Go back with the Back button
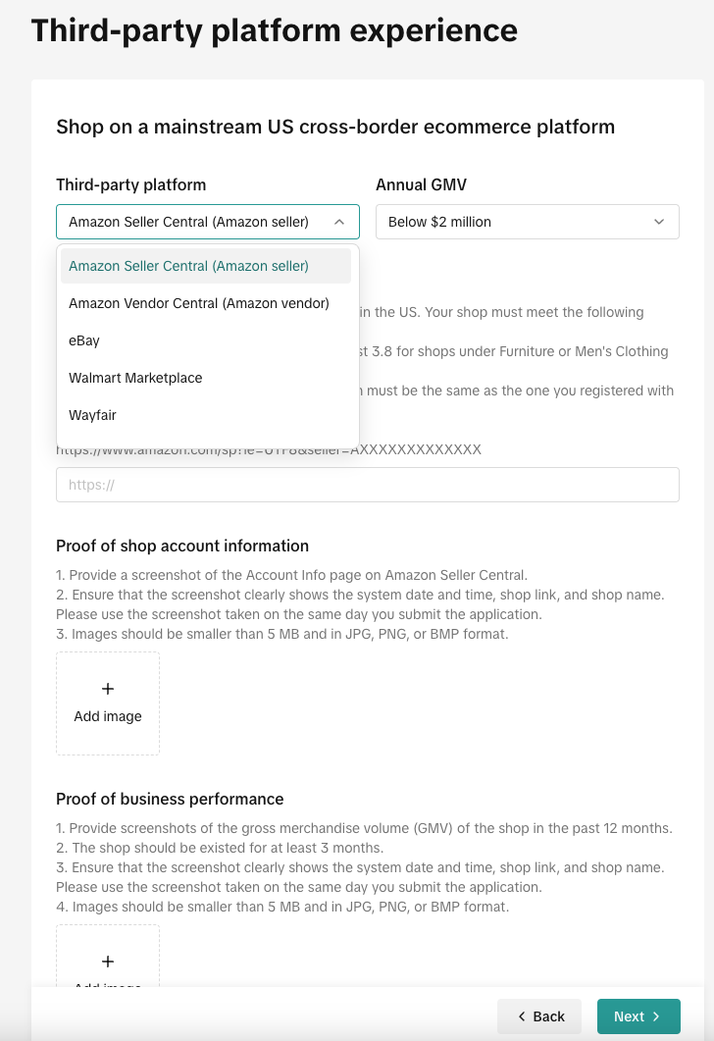Image resolution: width=714 pixels, height=1041 pixels. point(539,1016)
